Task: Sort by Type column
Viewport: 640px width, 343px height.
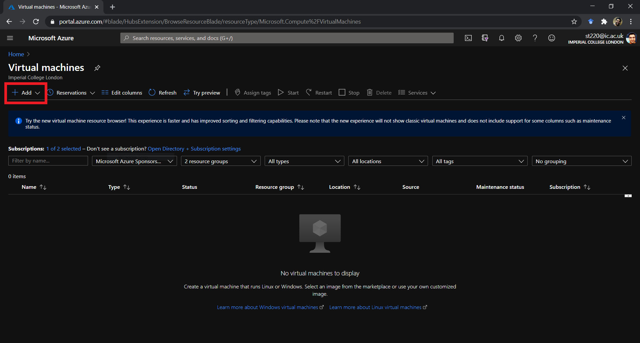Action: pyautogui.click(x=119, y=187)
